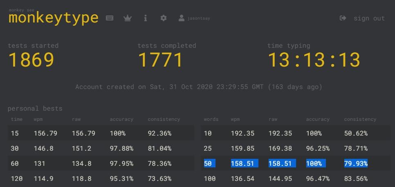Select the 60 second wpm value 131
The height and width of the screenshot is (187, 395).
39,164
